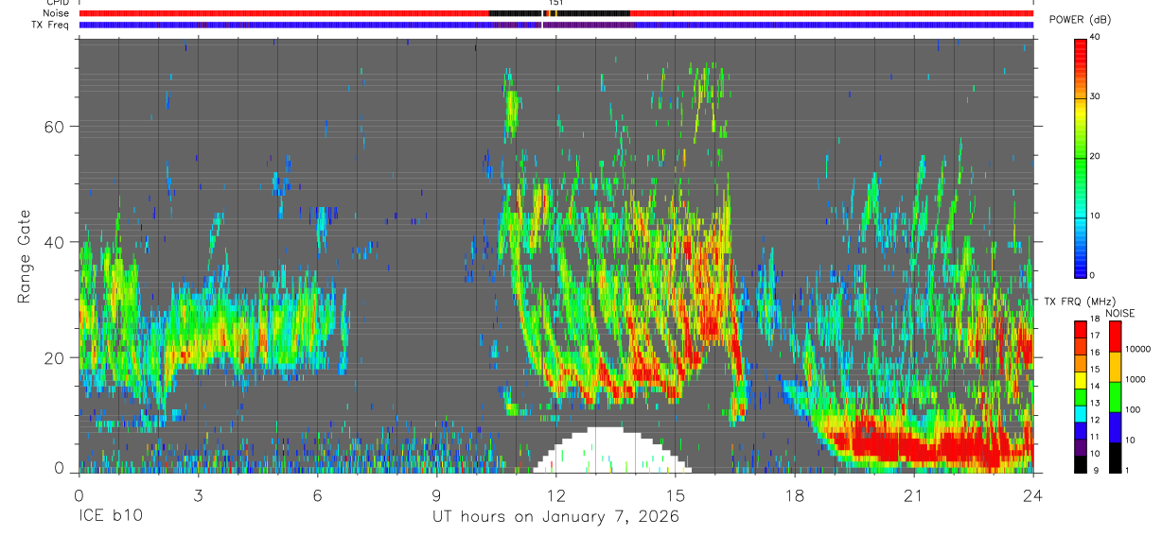Select the black 9 MHz segment in the TX FRQ legend
1162x536 pixels.
tap(1080, 465)
